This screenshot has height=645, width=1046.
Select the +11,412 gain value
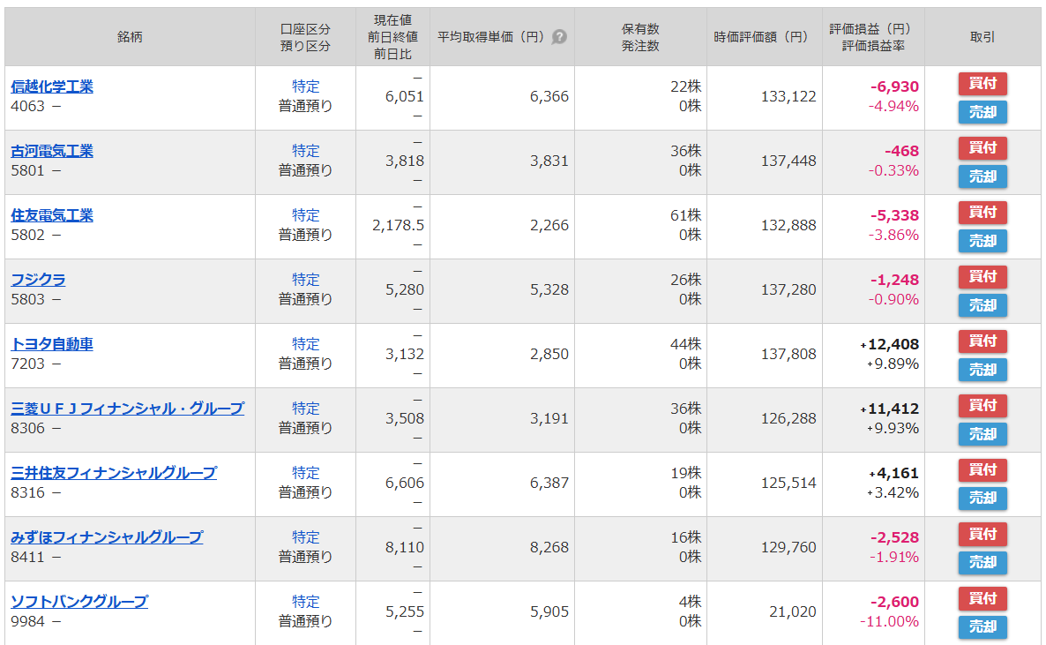click(890, 409)
